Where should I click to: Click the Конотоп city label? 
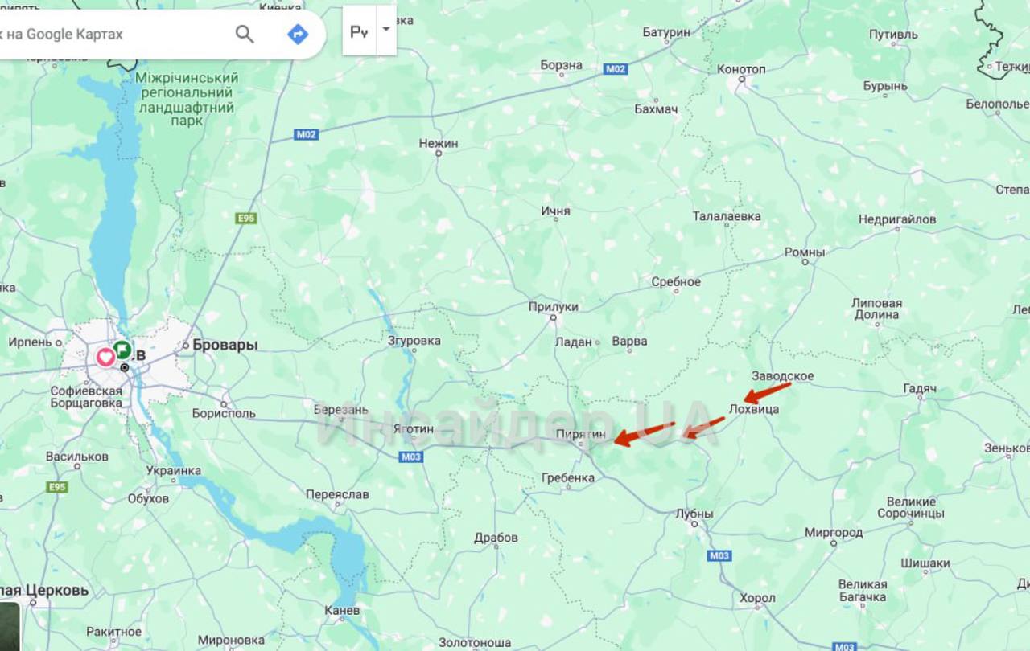[741, 69]
